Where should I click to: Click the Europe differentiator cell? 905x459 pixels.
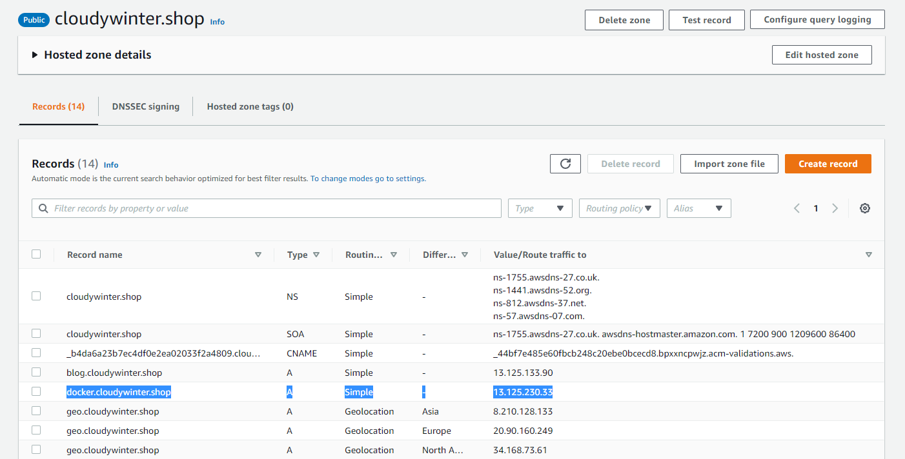click(436, 431)
